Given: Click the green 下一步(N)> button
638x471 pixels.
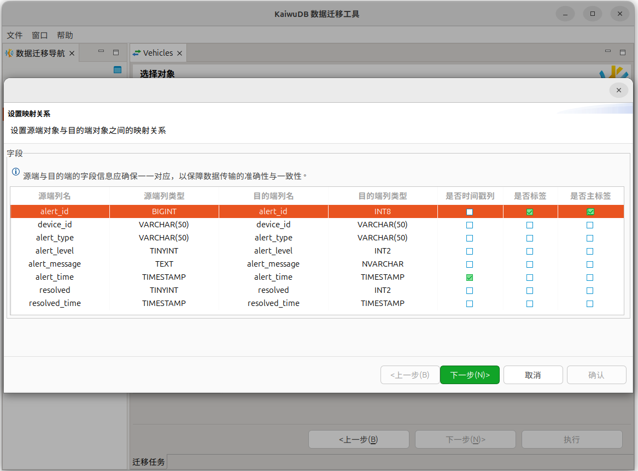Looking at the screenshot, I should 470,375.
